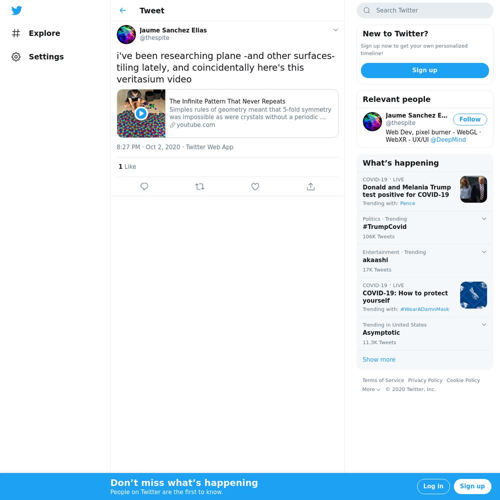Like the tweet with the heart icon

click(x=255, y=186)
